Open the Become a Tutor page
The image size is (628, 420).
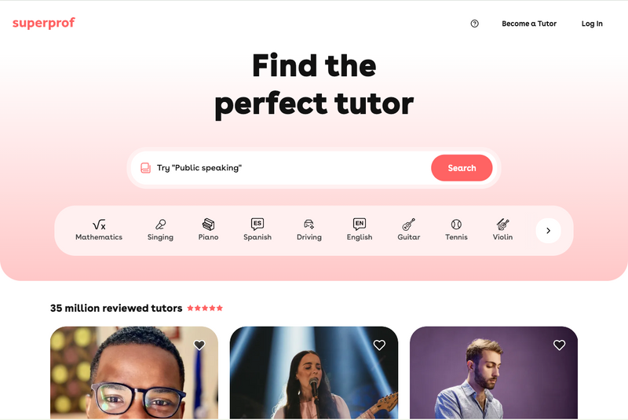[x=529, y=24]
